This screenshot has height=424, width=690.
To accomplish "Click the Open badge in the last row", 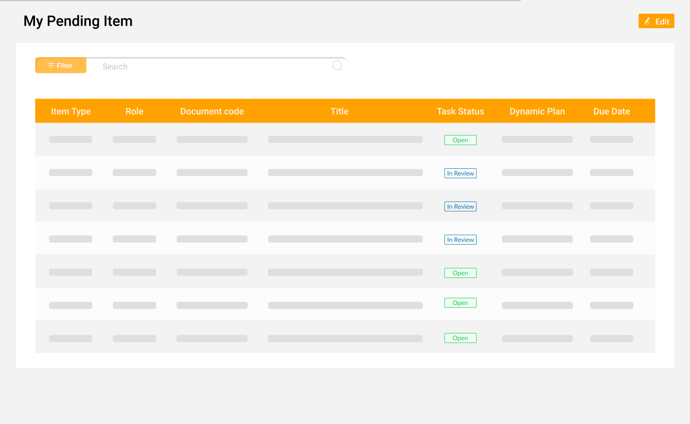I will point(460,338).
